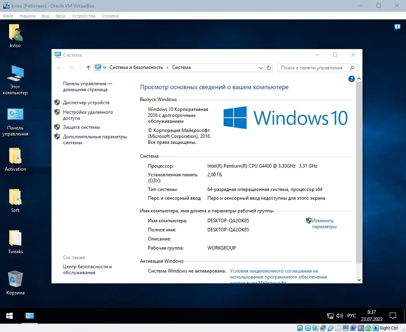Screen dimensions: 406x332
Task: Click the VirtualBox CPU virtualization status icon
Action: 360,328
